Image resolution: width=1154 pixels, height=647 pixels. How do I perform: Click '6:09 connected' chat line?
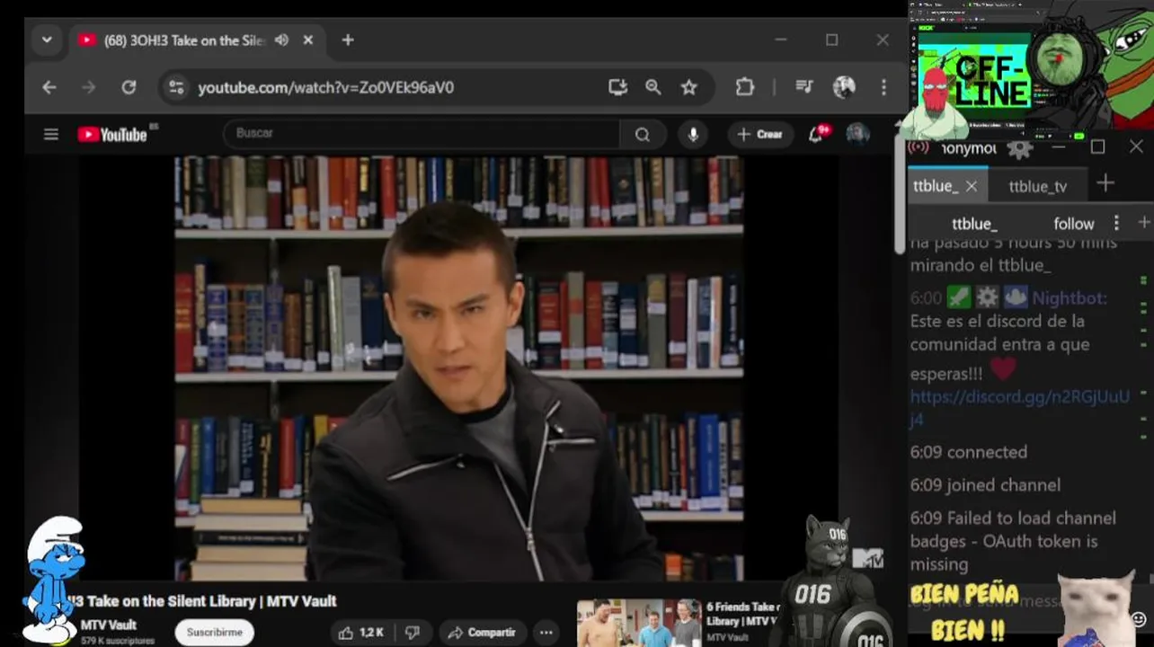pyautogui.click(x=968, y=452)
